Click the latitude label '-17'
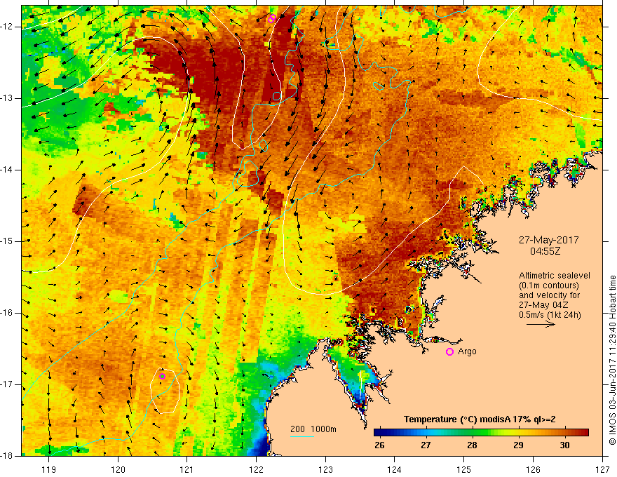Viewport: 617px width, 477px height. coord(8,384)
